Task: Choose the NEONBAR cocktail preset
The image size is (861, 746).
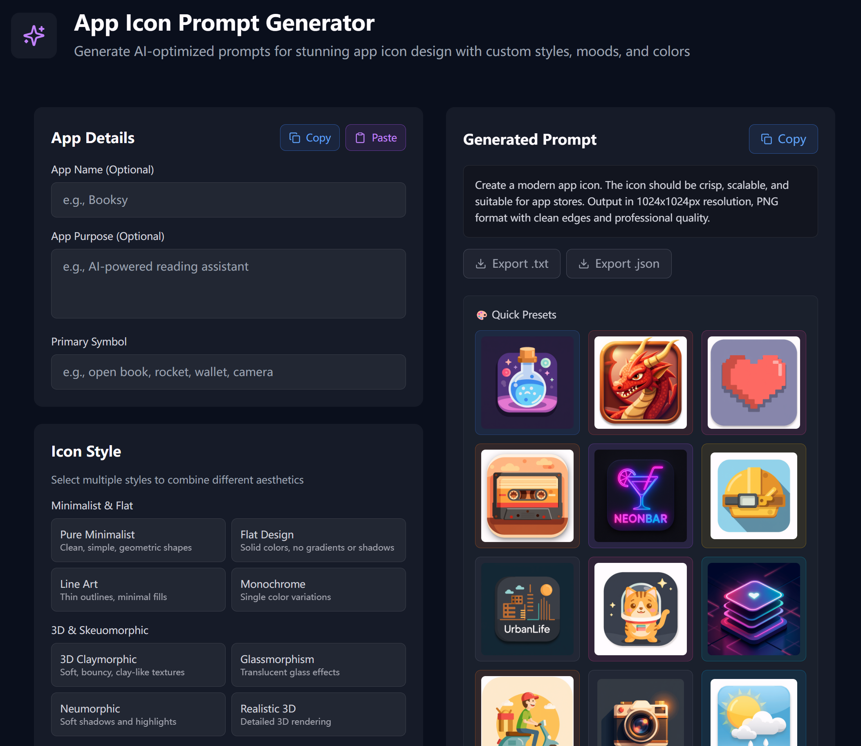Action: (x=640, y=496)
